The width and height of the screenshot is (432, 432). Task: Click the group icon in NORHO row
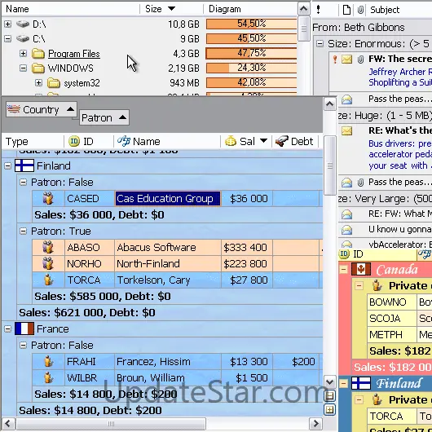(48, 263)
